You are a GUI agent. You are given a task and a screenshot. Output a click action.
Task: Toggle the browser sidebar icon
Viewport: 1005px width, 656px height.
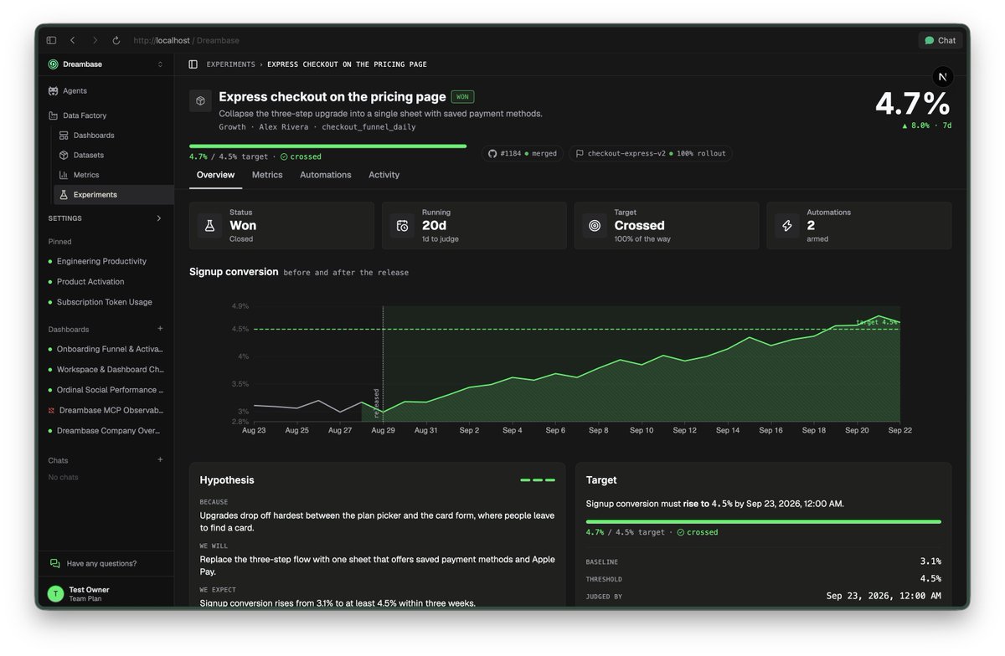pos(51,40)
